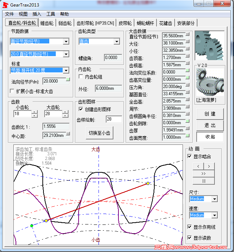Increase 小齿轮 tooth count stepper
The height and width of the screenshot is (252, 234).
[34, 112]
